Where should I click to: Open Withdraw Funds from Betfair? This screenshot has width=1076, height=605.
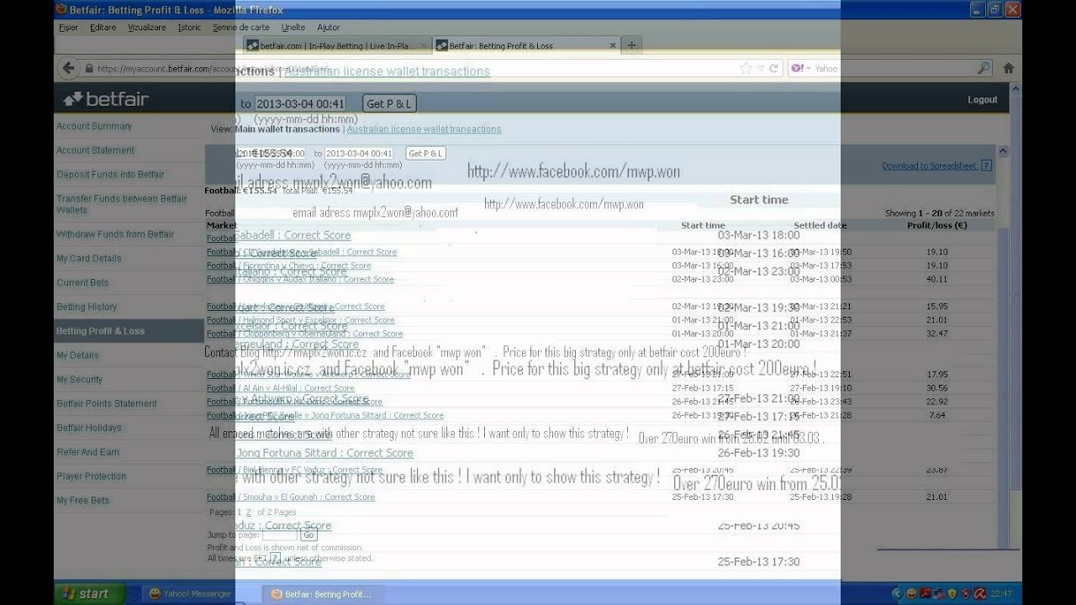(x=115, y=234)
